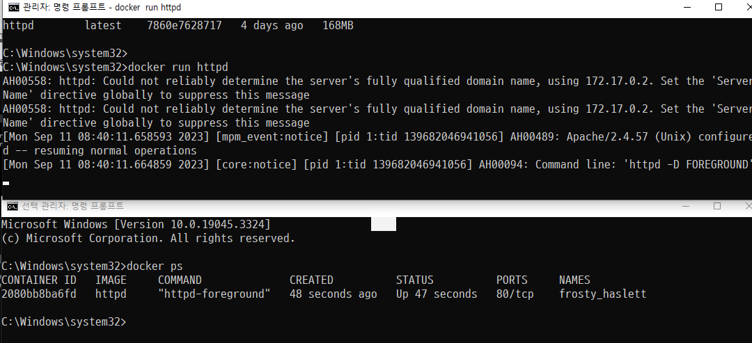Viewport: 752px width, 343px height.
Task: Click the IMAGE column header
Action: (x=111, y=280)
